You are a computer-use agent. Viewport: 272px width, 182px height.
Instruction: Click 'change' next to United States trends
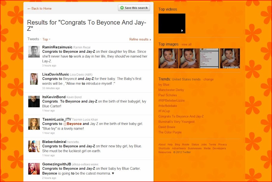[x=208, y=80]
